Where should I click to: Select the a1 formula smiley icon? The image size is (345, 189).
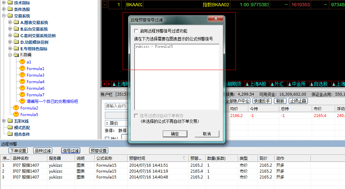click(x=22, y=62)
